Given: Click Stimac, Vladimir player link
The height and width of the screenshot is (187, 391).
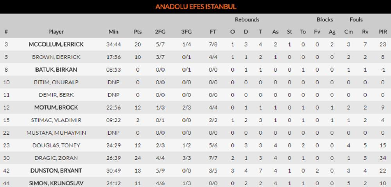Looking at the screenshot, I should tap(56, 120).
